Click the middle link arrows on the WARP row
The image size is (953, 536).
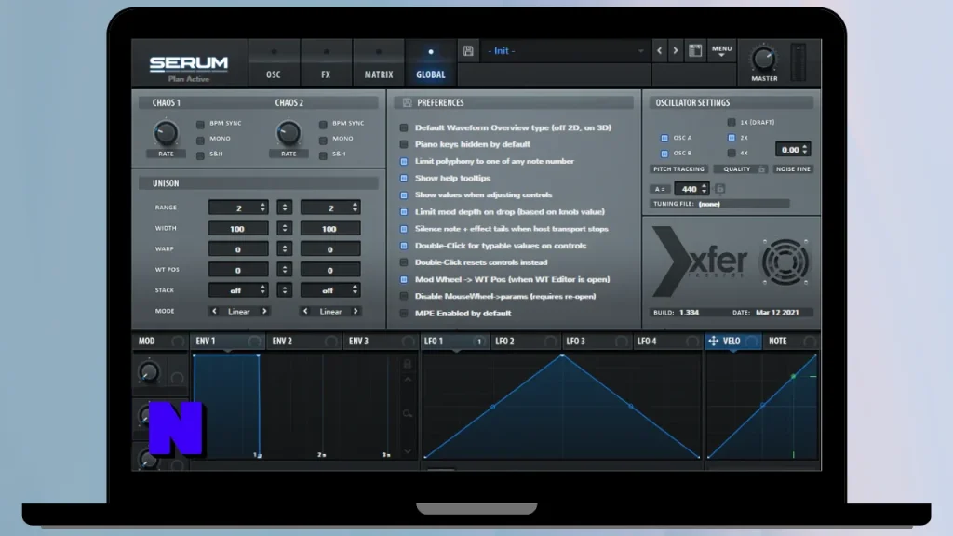285,249
